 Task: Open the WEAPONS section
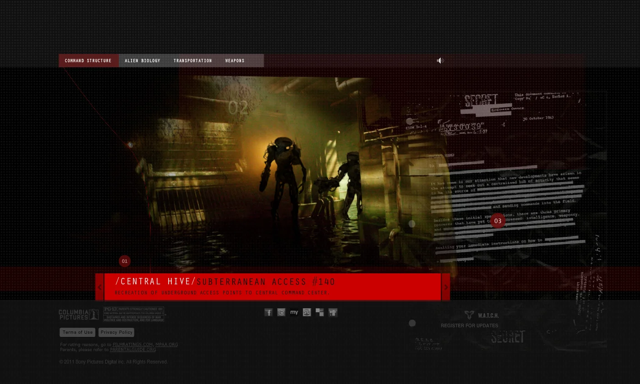tap(235, 60)
